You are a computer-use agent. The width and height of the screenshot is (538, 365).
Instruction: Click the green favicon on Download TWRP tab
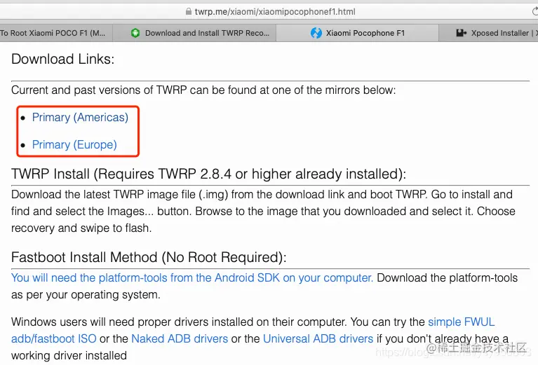click(x=135, y=33)
